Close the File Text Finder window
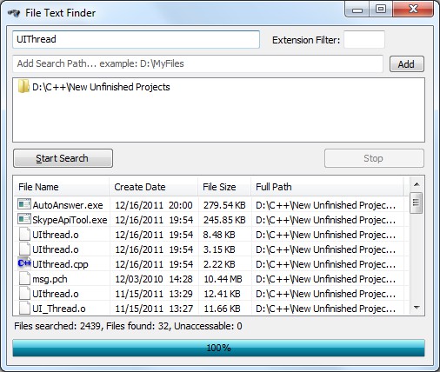 [x=413, y=10]
